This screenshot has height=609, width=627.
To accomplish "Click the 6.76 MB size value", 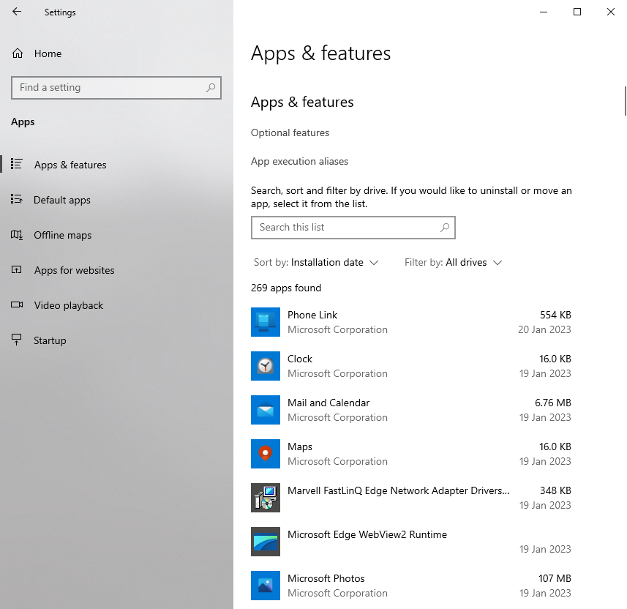I will click(x=553, y=403).
